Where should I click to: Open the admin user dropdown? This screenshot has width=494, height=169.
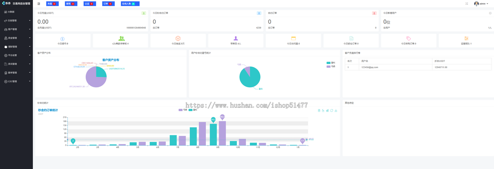482,4
